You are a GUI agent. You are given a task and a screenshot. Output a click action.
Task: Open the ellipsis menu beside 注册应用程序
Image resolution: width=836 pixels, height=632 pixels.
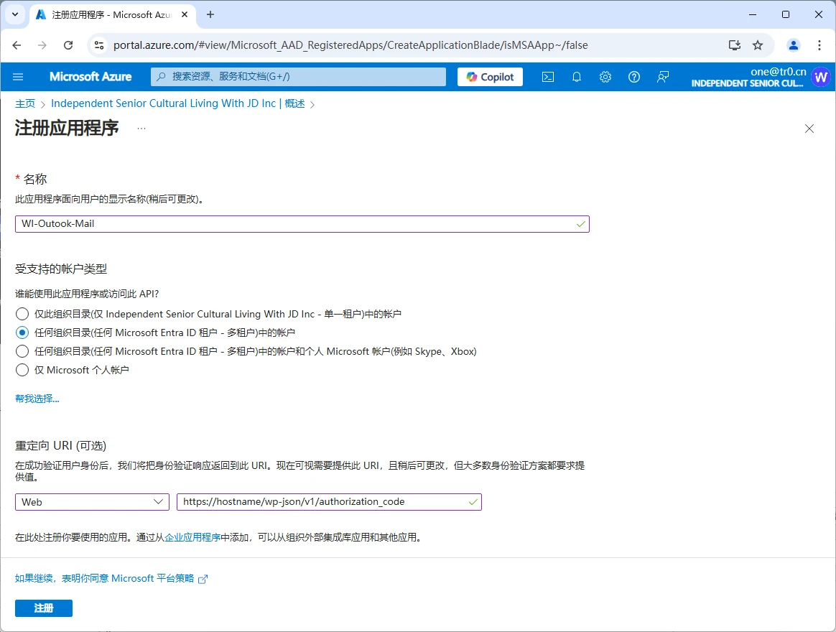(x=141, y=129)
